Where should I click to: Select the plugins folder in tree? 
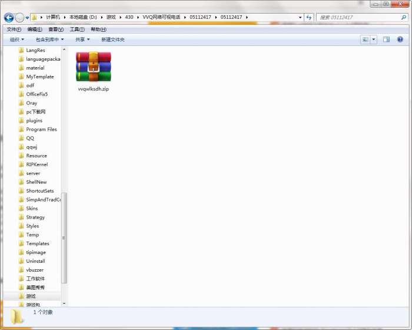[31, 121]
